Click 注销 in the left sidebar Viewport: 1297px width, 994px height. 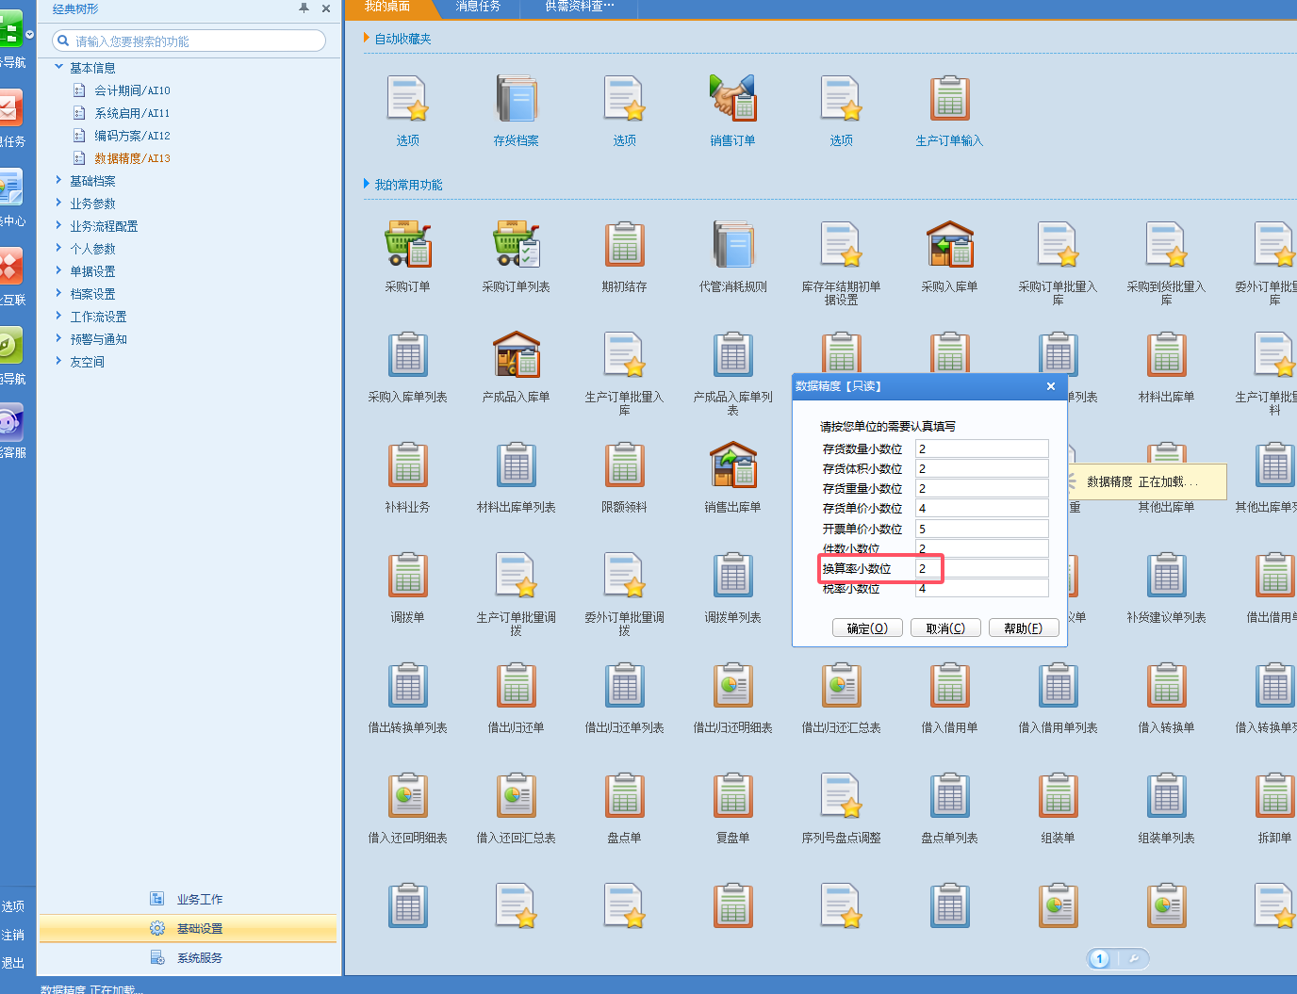click(13, 935)
